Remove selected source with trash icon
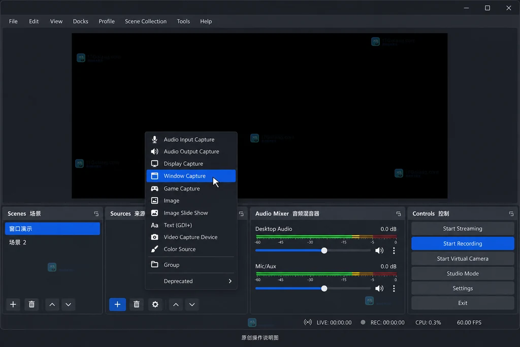 pos(136,304)
